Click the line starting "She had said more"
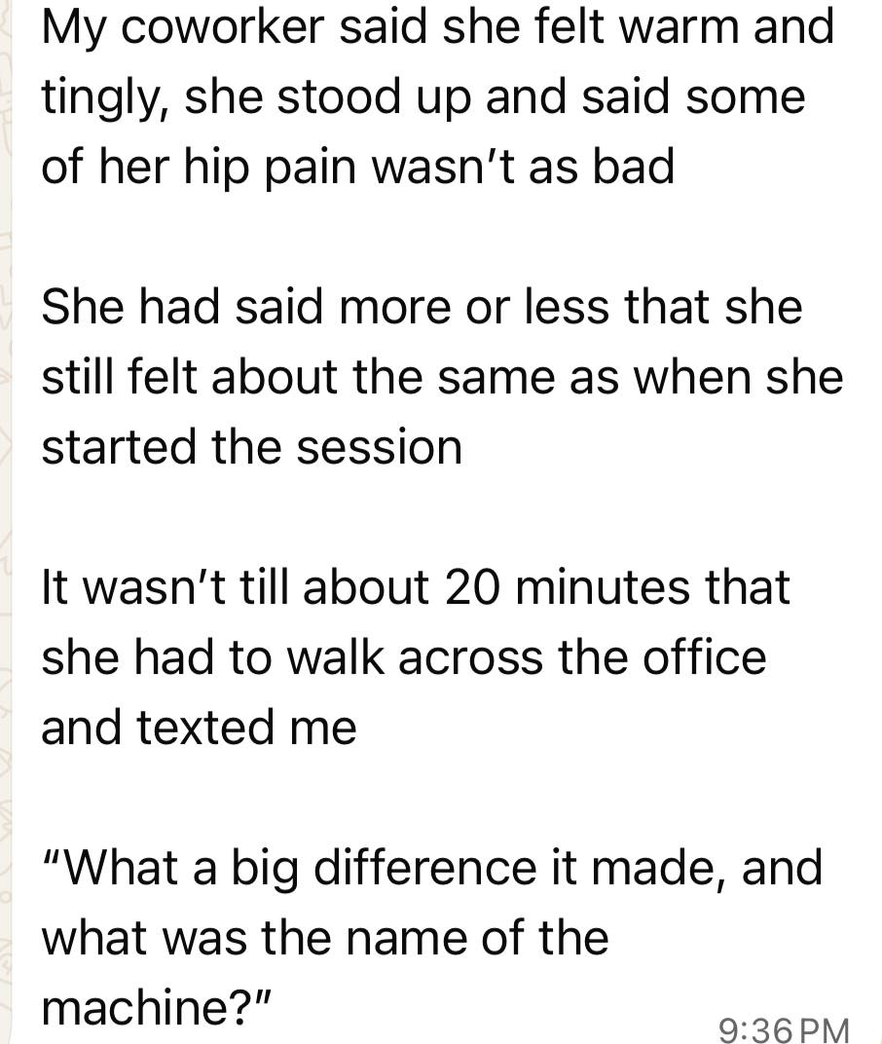The image size is (882, 1044). point(422,308)
